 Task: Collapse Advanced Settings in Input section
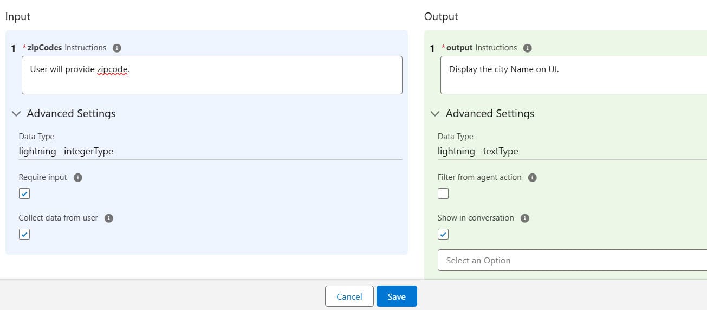pyautogui.click(x=17, y=114)
